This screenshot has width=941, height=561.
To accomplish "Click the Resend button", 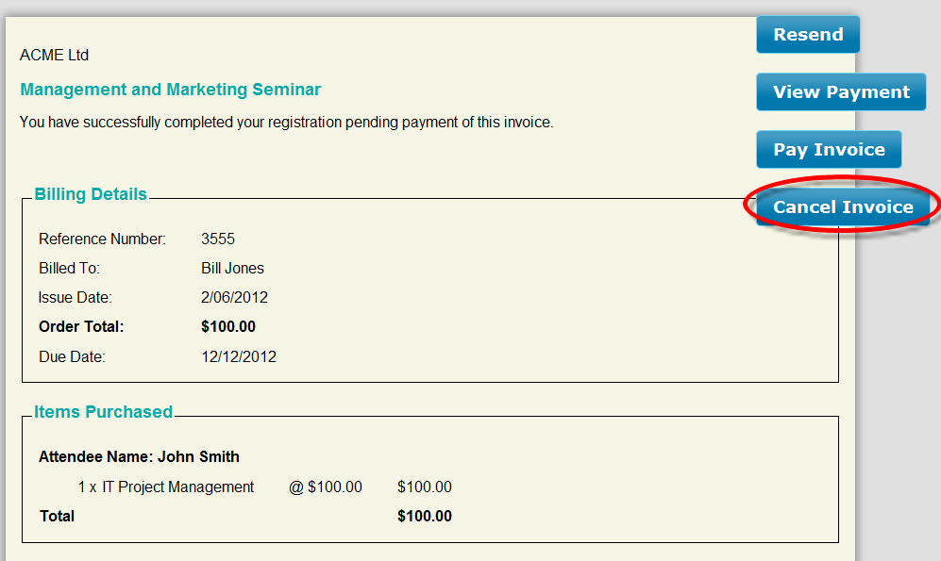I will point(808,35).
